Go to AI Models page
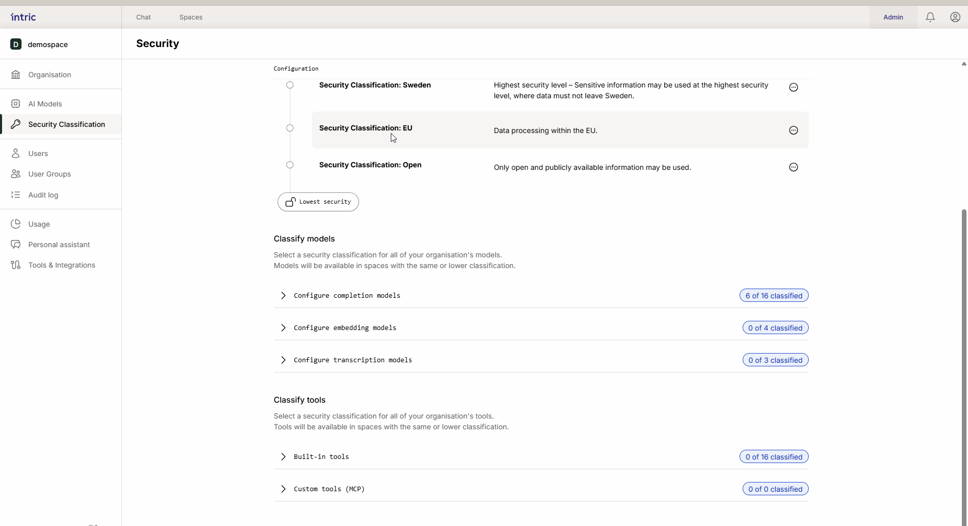Viewport: 968px width, 526px height. [x=45, y=104]
